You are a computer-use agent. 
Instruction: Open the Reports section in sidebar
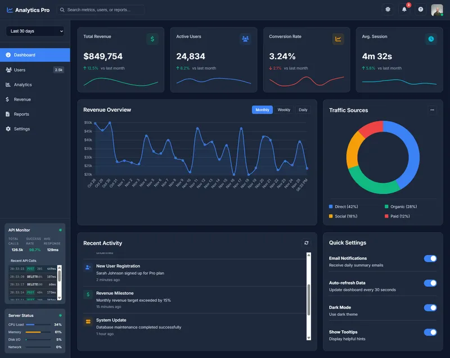point(22,114)
